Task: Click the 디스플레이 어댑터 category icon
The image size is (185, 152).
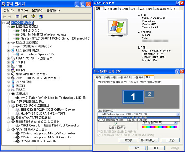Action: click(x=13, y=50)
